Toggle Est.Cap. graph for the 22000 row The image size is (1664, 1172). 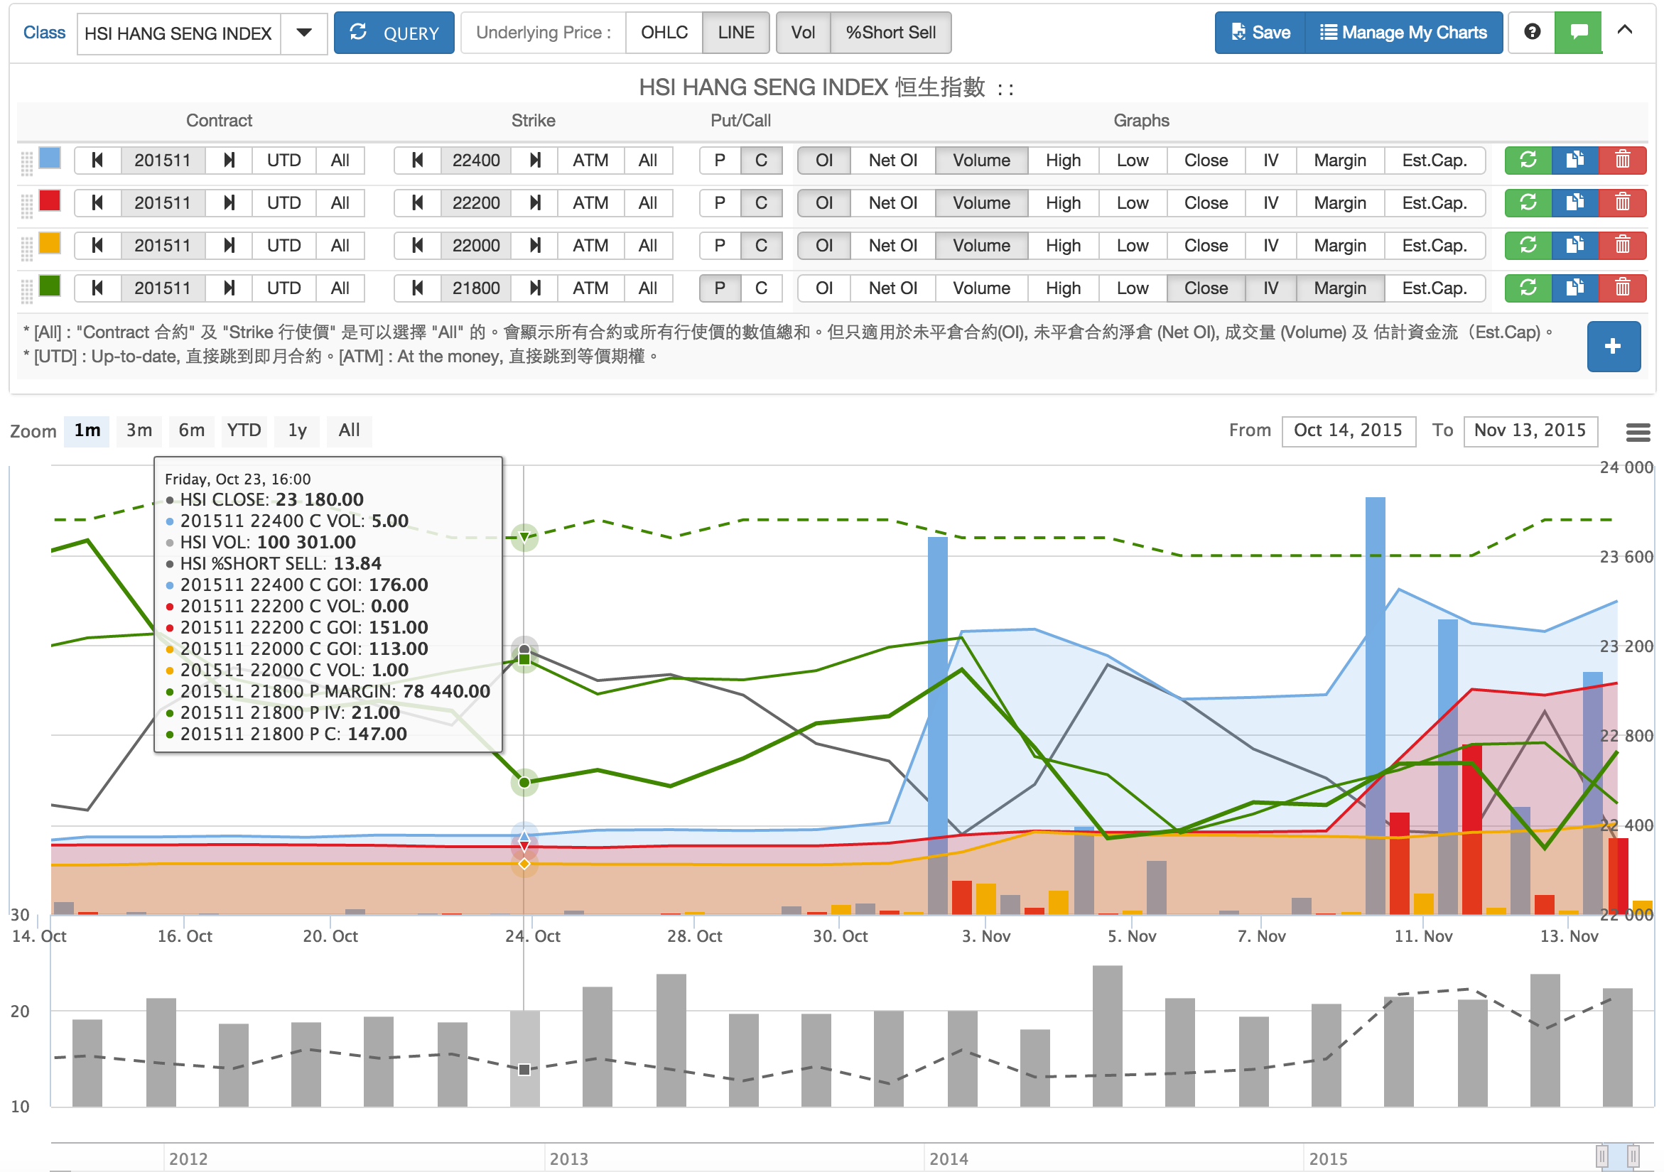pyautogui.click(x=1435, y=246)
